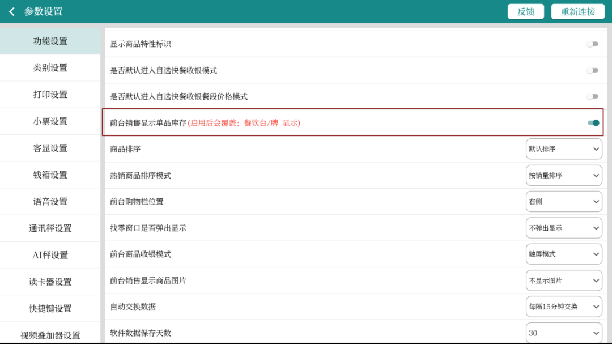
Task: Open the 找零窗口是否弹出显示 dropdown
Action: pyautogui.click(x=563, y=228)
